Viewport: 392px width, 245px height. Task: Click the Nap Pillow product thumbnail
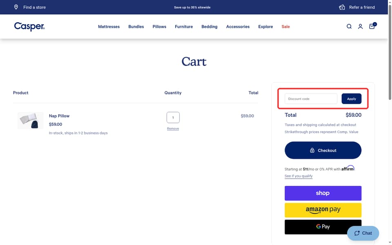click(30, 120)
